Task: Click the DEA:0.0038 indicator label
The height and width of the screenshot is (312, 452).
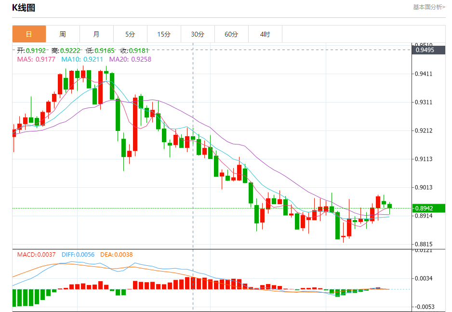Action: click(x=117, y=255)
